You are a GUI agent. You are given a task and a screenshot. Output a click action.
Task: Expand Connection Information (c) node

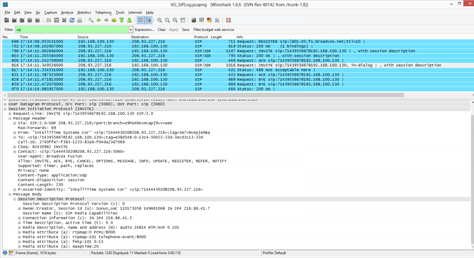pyautogui.click(x=19, y=218)
